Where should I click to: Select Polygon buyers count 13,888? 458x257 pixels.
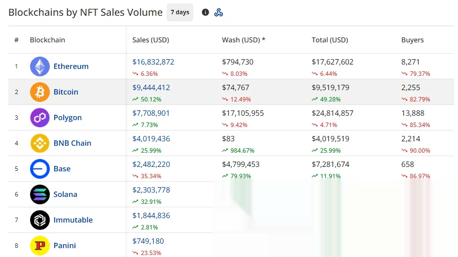coord(413,113)
